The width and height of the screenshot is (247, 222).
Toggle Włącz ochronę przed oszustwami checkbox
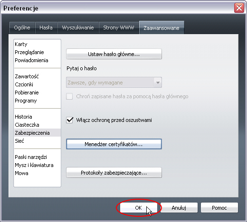click(69, 120)
